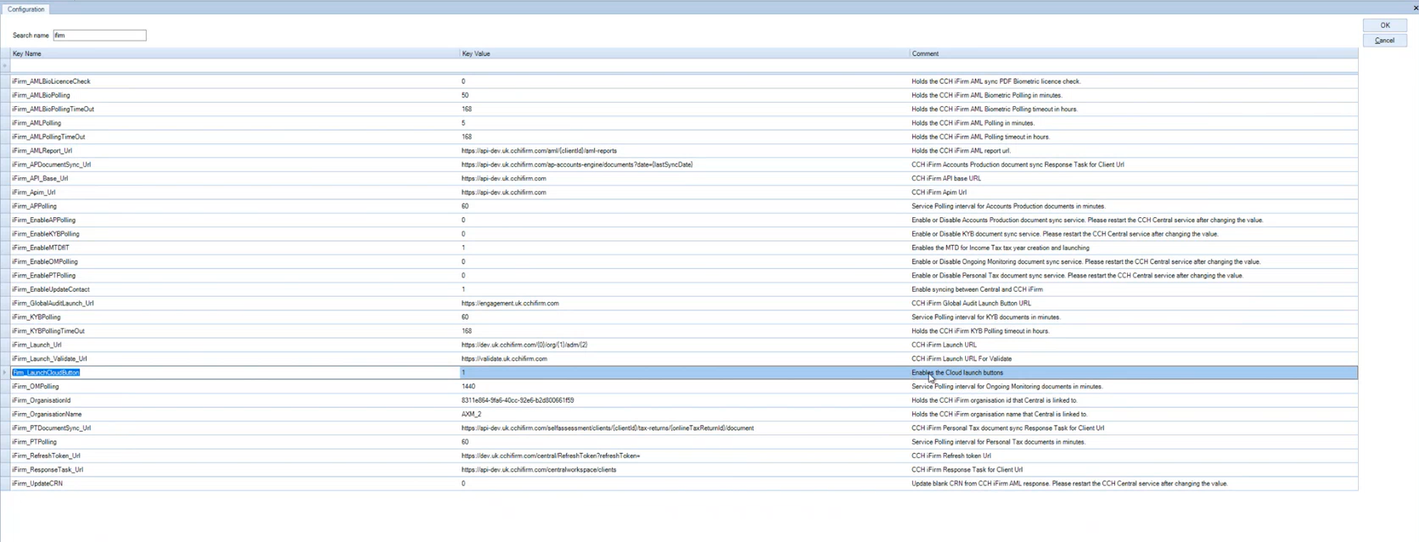The width and height of the screenshot is (1419, 542).
Task: Click the ap-accounts-engine documents URL value
Action: (577, 165)
